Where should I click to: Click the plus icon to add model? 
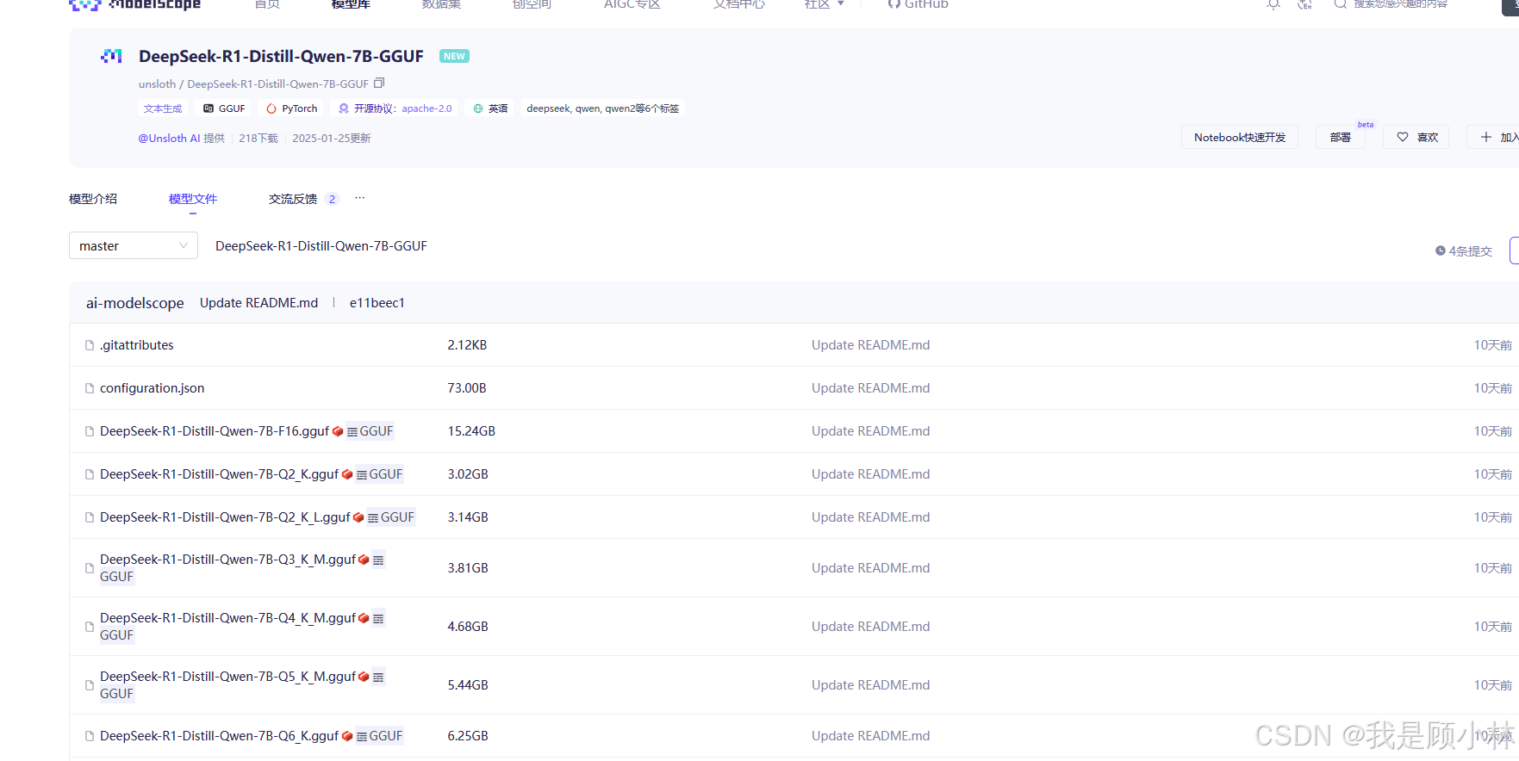(1486, 137)
